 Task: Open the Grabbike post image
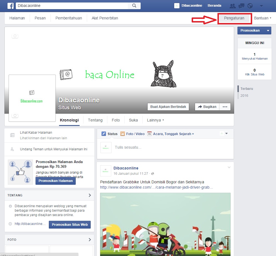(x=165, y=224)
